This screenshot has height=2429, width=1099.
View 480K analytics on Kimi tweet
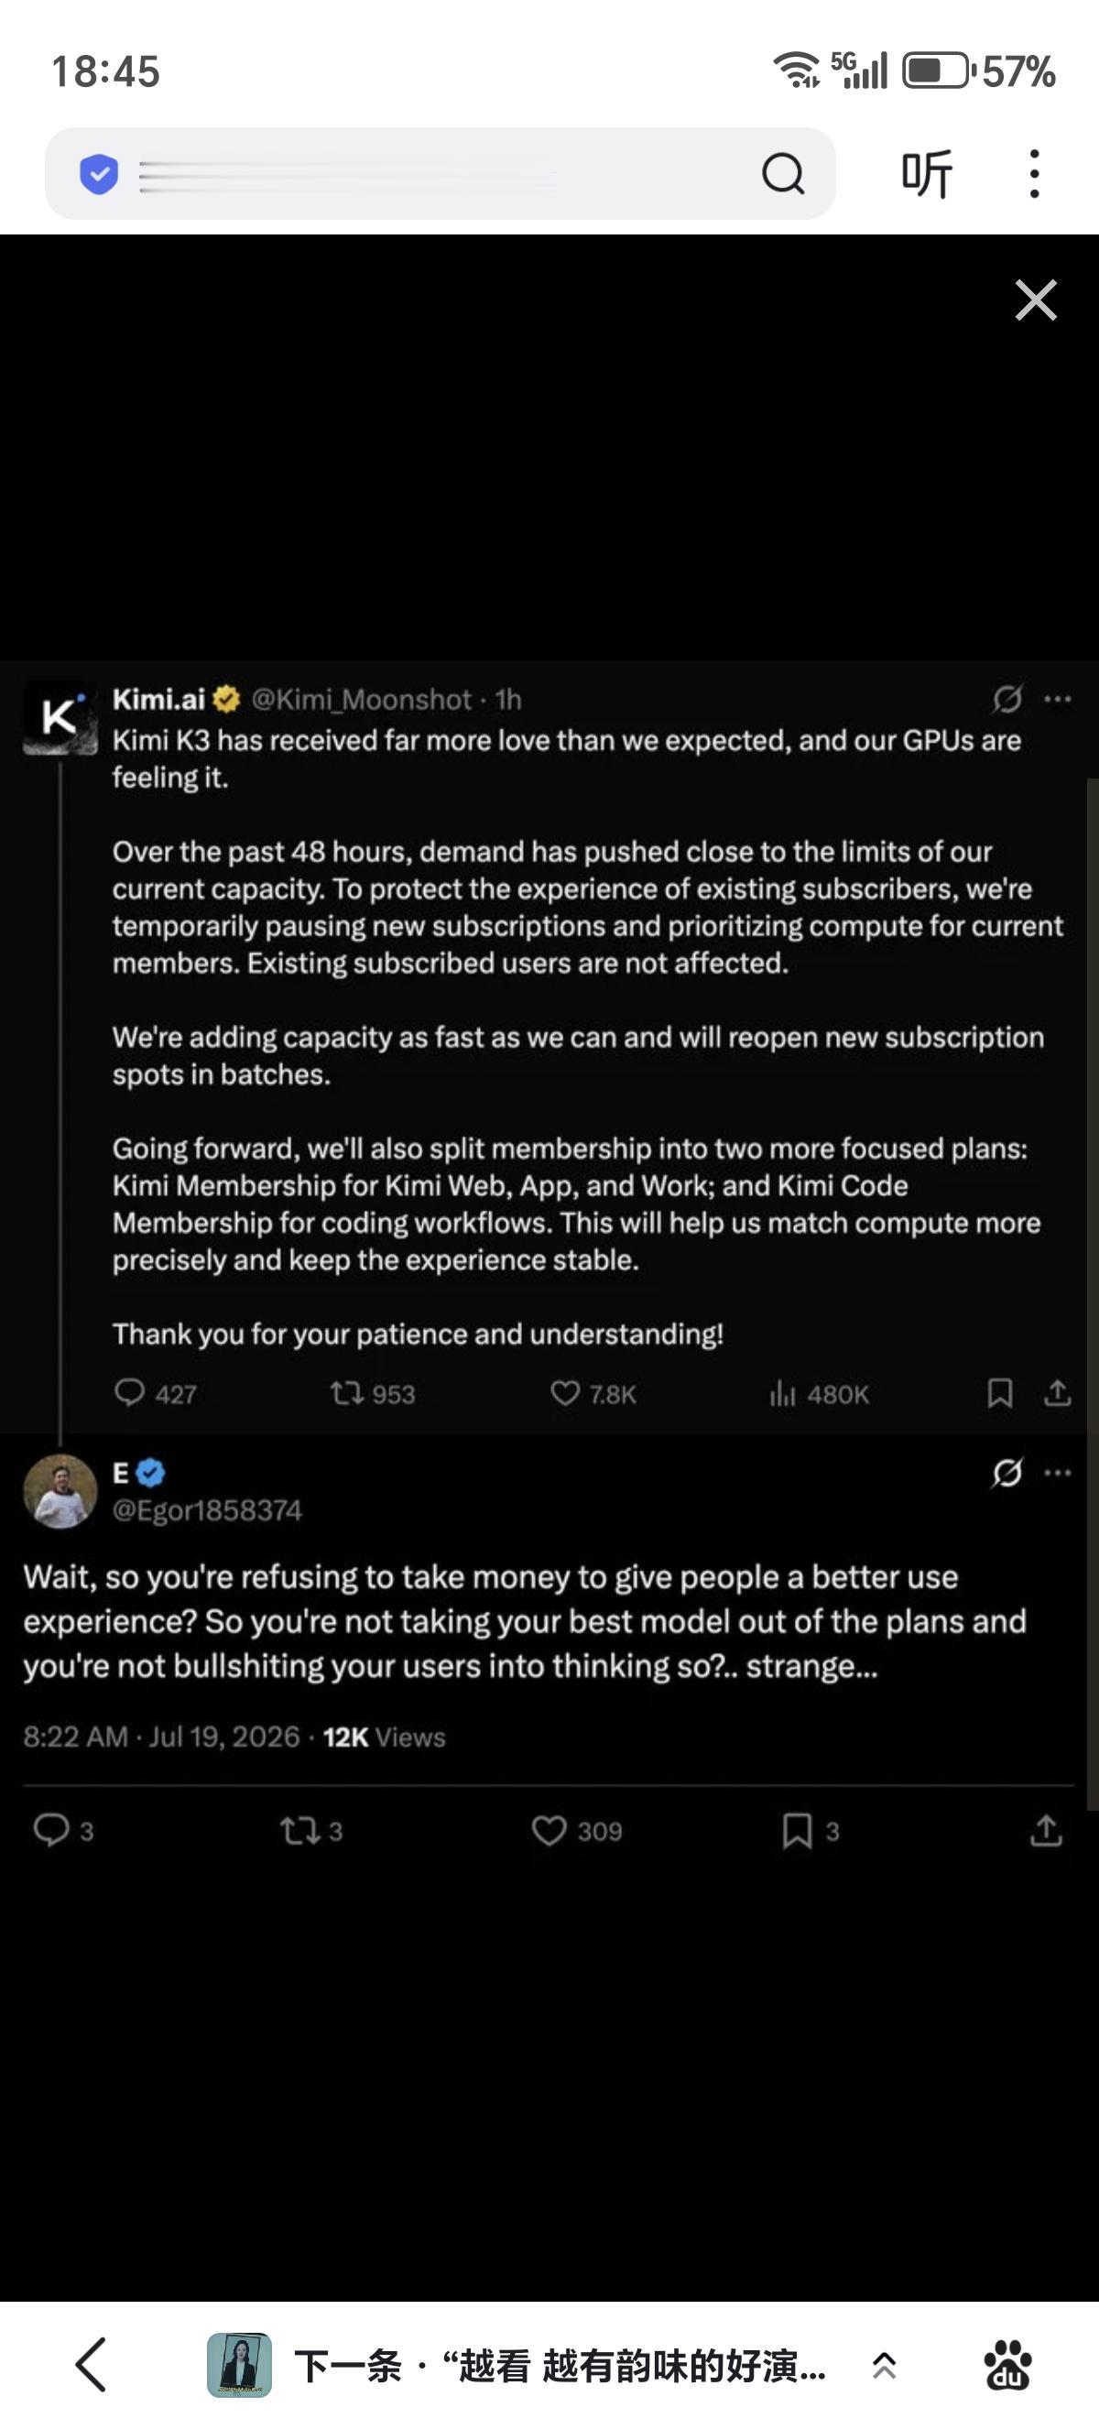click(818, 1394)
